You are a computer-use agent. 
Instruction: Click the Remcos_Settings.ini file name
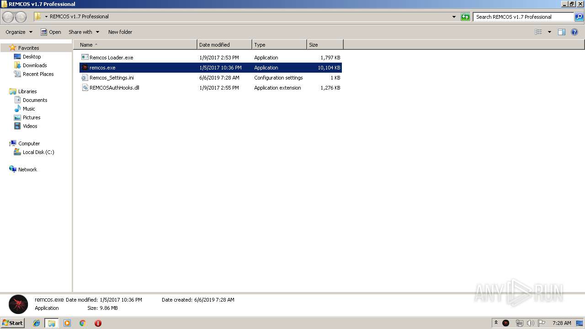point(112,78)
